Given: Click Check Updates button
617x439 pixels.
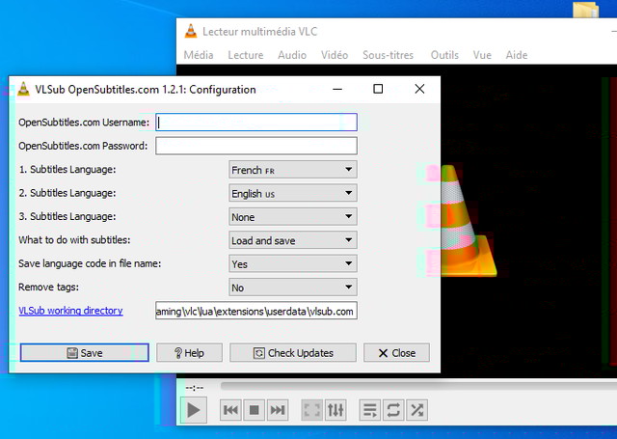Looking at the screenshot, I should click(x=293, y=352).
